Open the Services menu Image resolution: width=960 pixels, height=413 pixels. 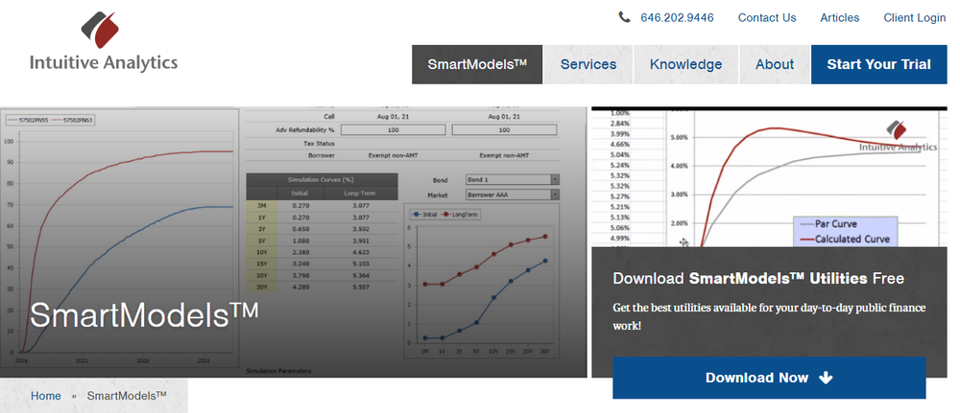click(588, 64)
